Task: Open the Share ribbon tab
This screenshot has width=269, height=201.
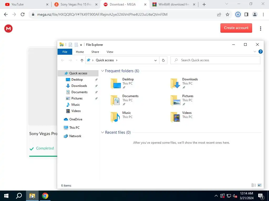Action: click(x=95, y=52)
